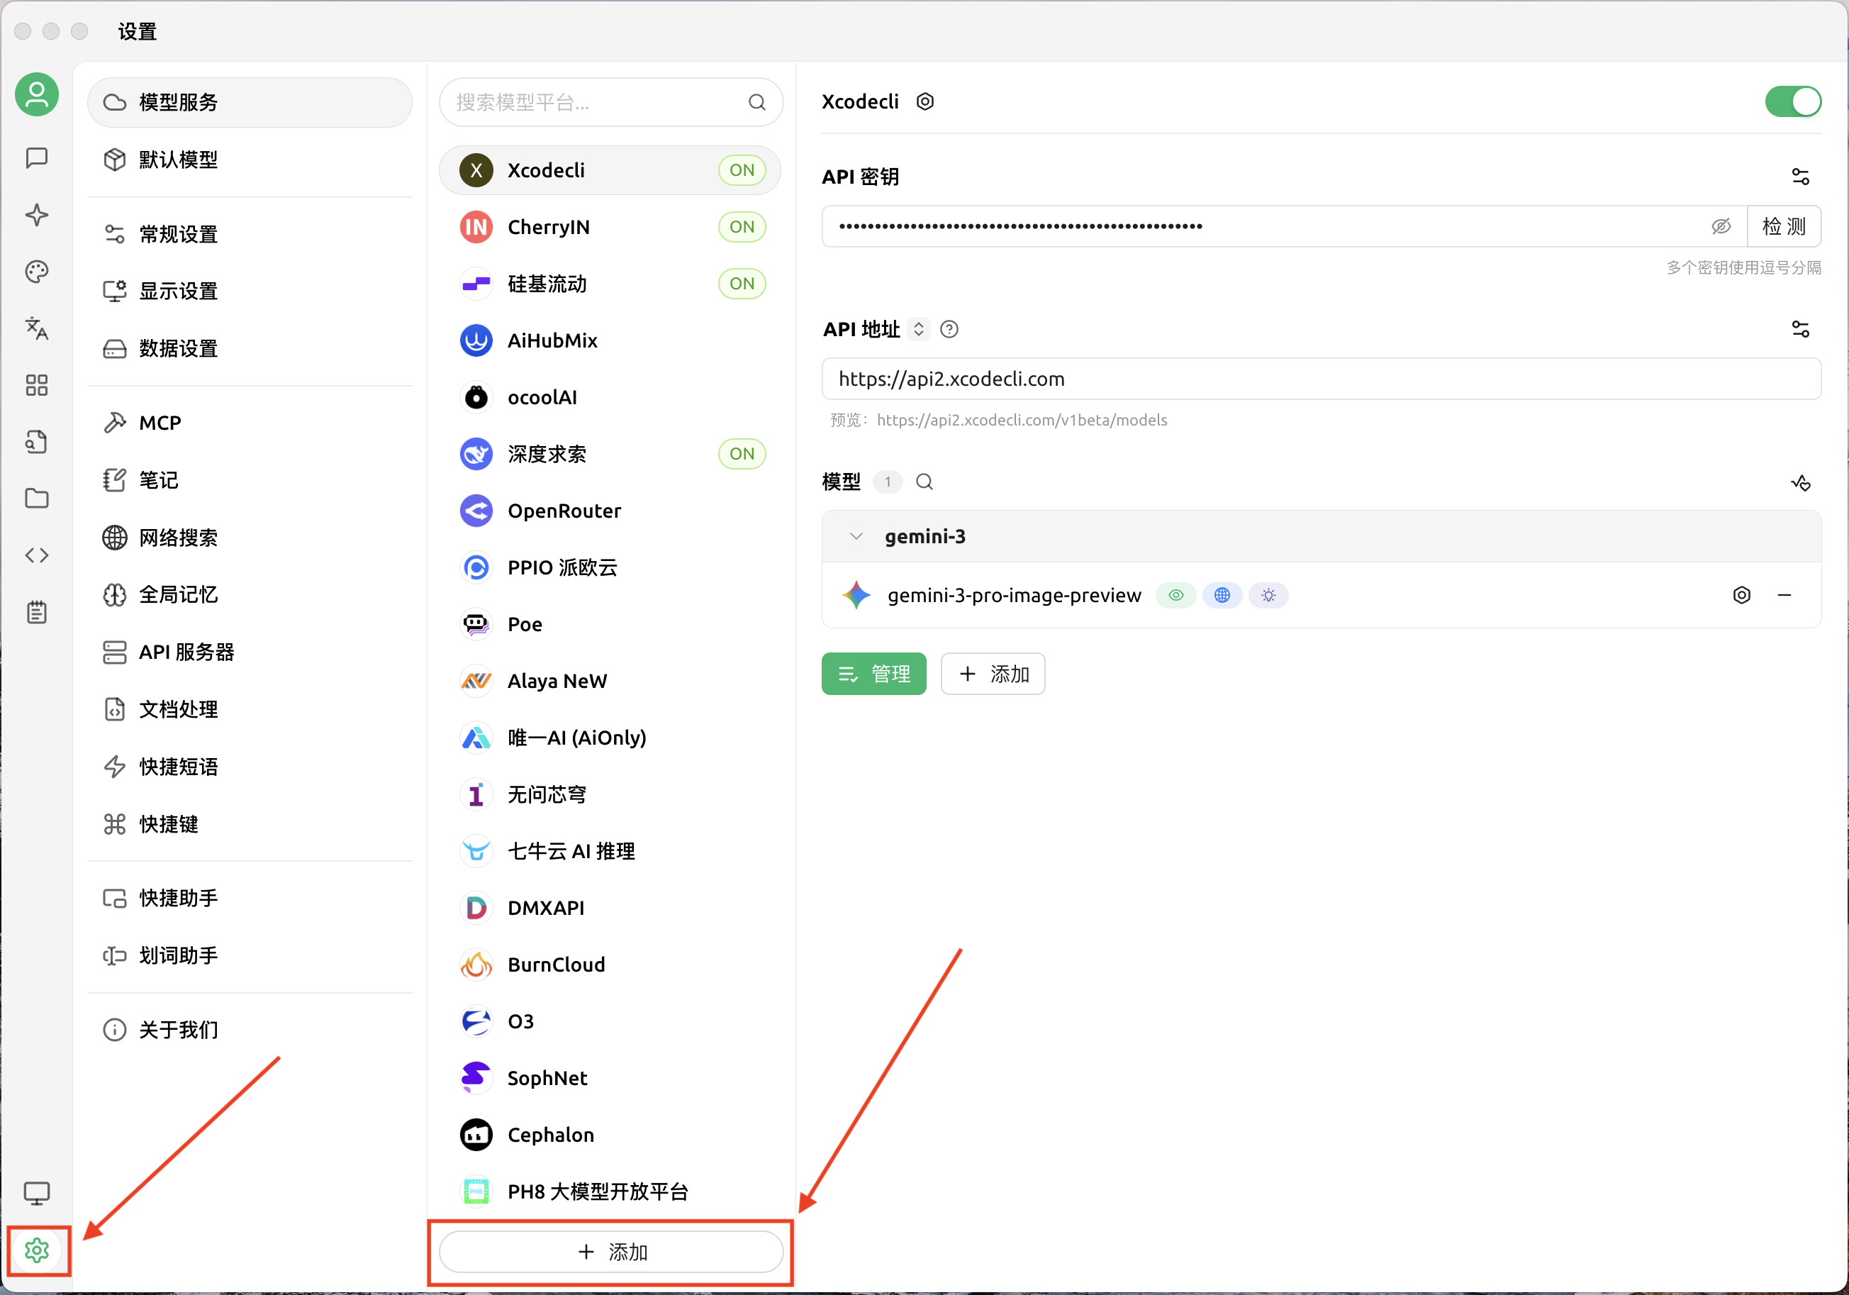Viewport: 1849px width, 1295px height.
Task: Open the MCP settings section
Action: (159, 422)
